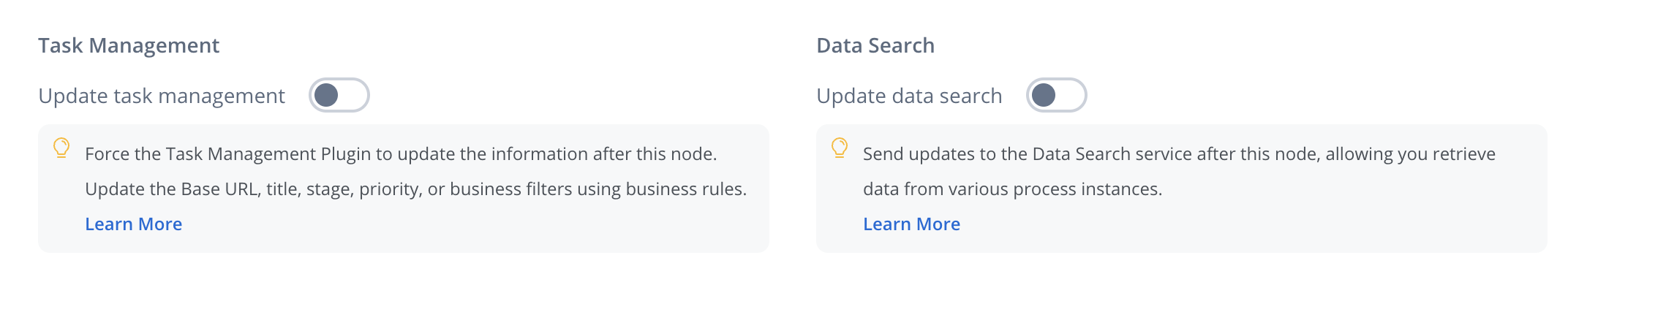The width and height of the screenshot is (1666, 323).
Task: Open Learn More link for Task Management
Action: click(x=133, y=224)
